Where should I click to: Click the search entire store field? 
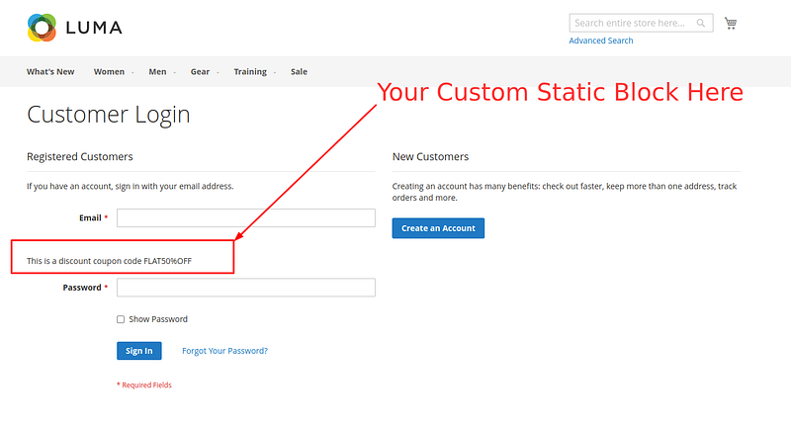pyautogui.click(x=631, y=23)
